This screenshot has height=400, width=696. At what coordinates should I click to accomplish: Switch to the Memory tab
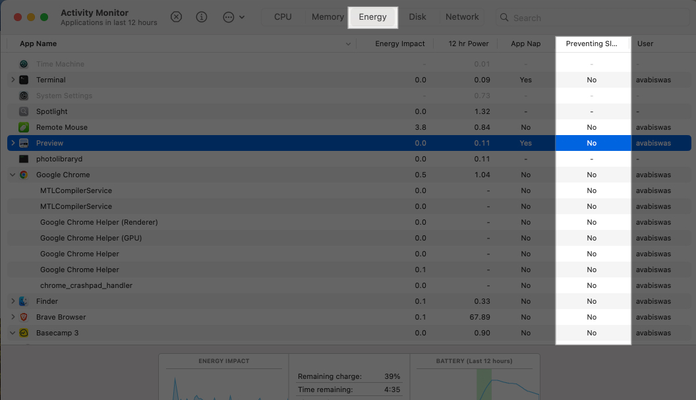pyautogui.click(x=328, y=17)
